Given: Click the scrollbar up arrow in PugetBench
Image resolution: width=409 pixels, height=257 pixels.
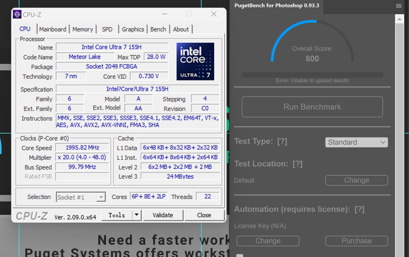Looking at the screenshot, I should click(x=399, y=19).
